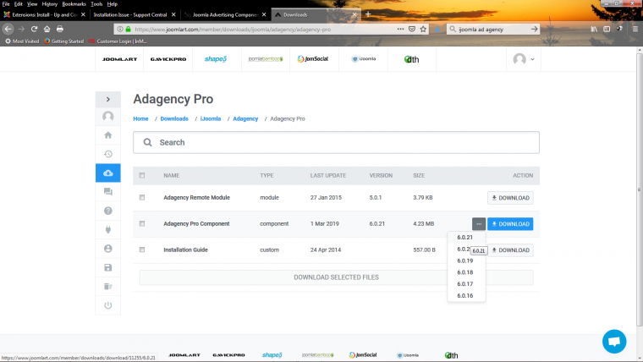Open the home icon in sidebar
Viewport: 643px width, 362px height.
click(x=107, y=135)
